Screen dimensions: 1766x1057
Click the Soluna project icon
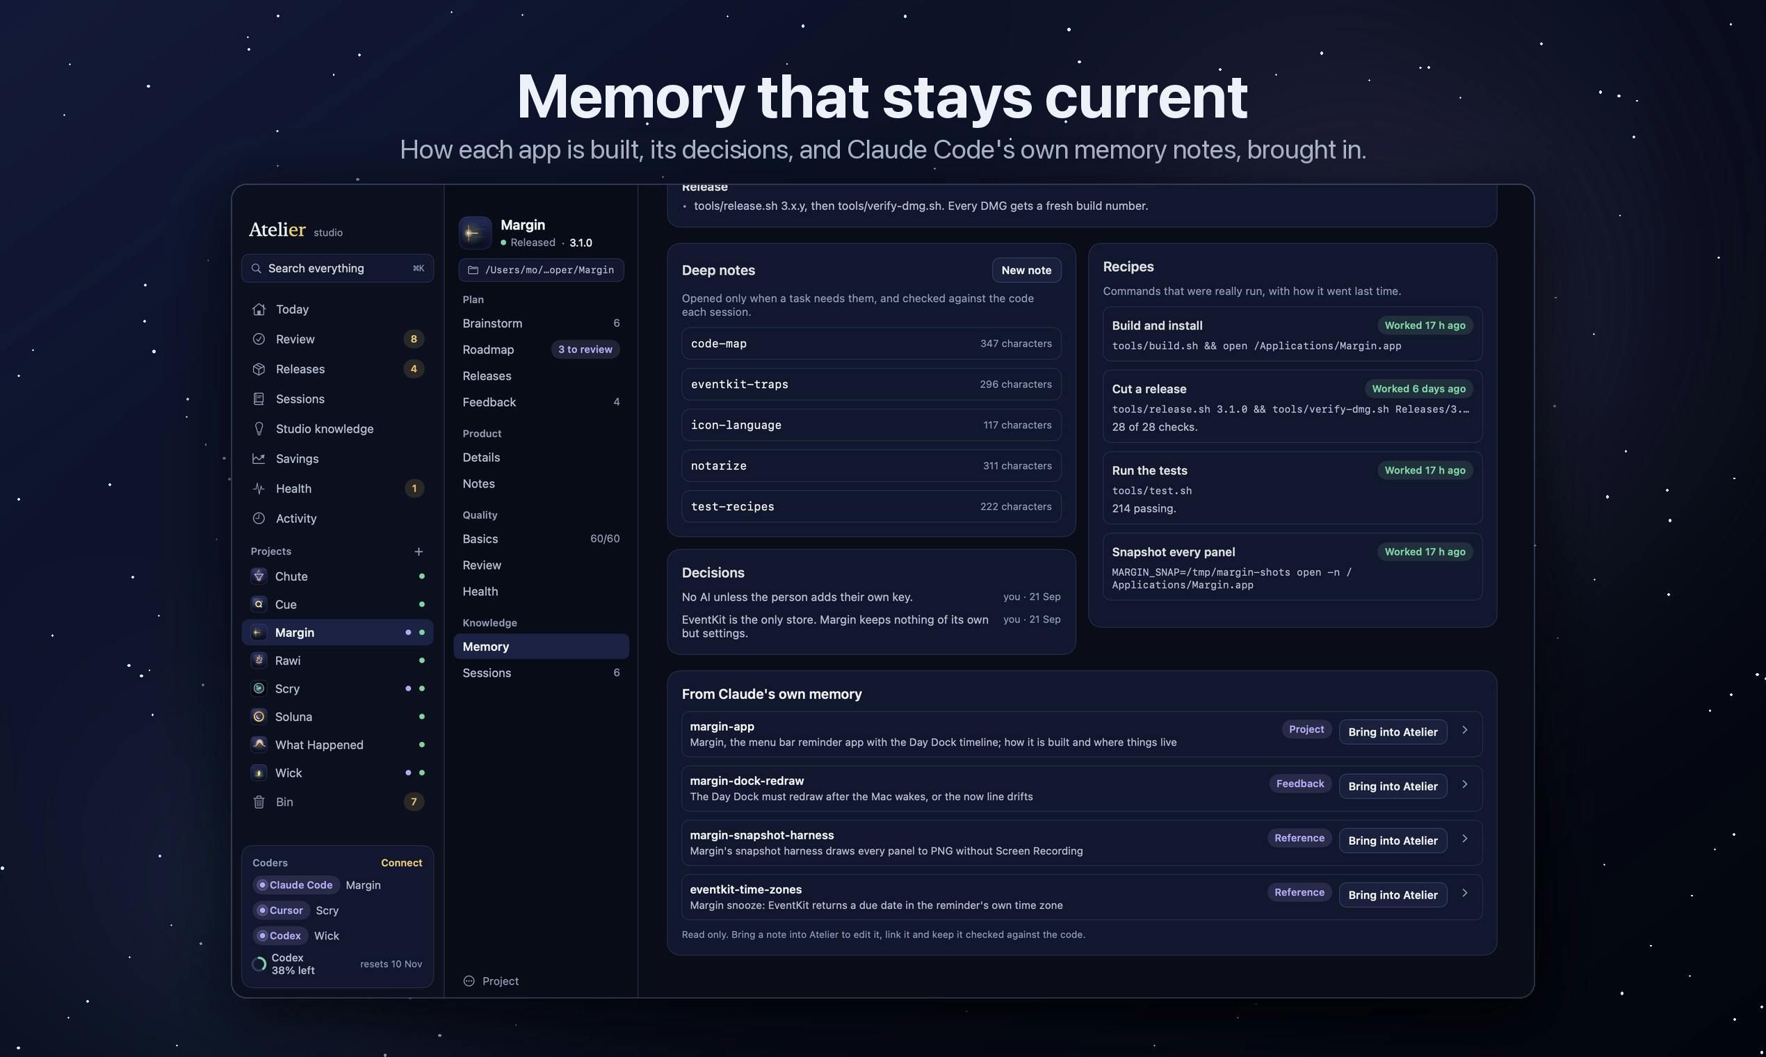tap(259, 716)
